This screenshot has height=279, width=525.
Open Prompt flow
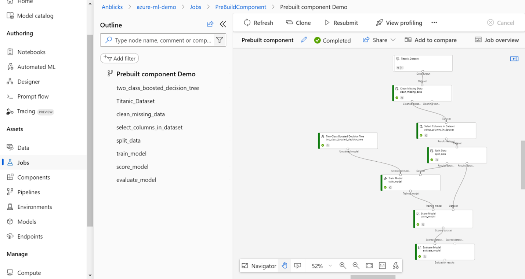(28, 96)
